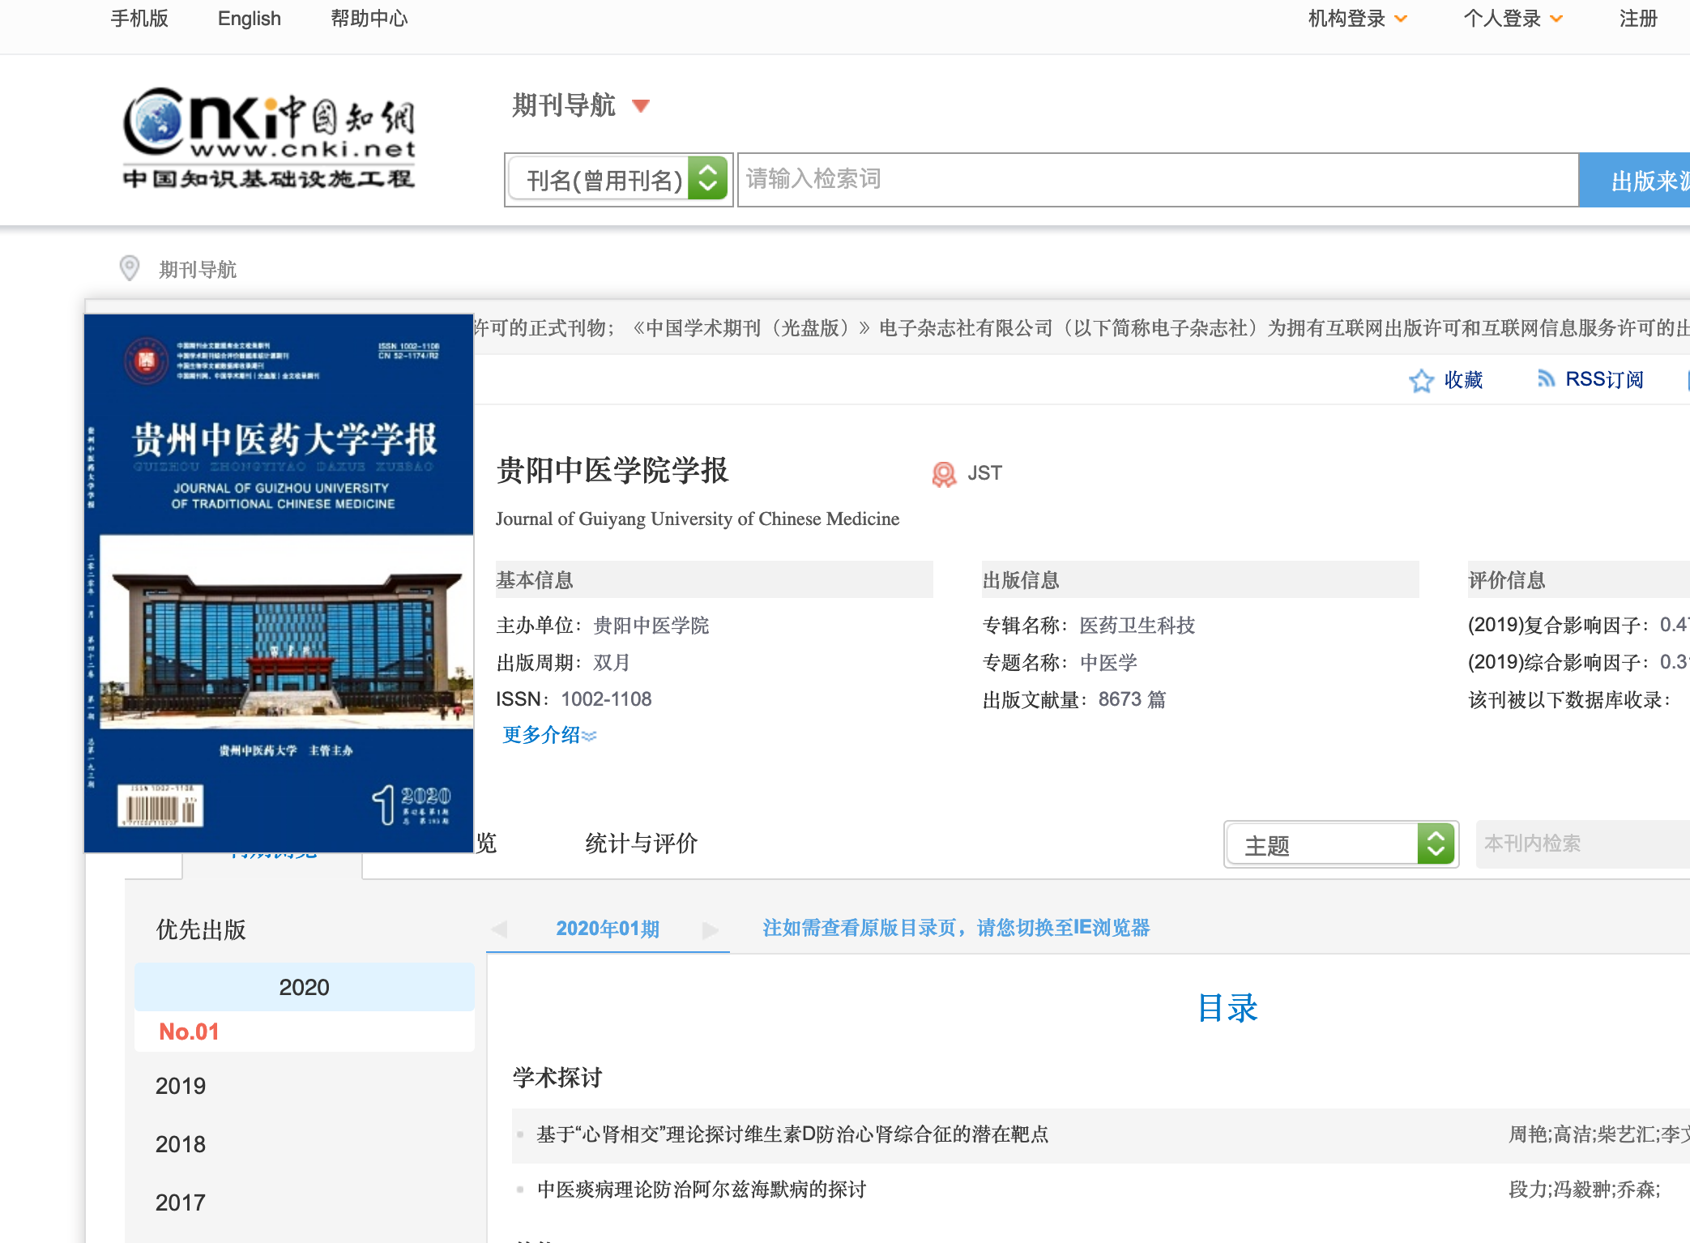Expand year 2017 in the issue list
The width and height of the screenshot is (1690, 1243).
coord(181,1202)
